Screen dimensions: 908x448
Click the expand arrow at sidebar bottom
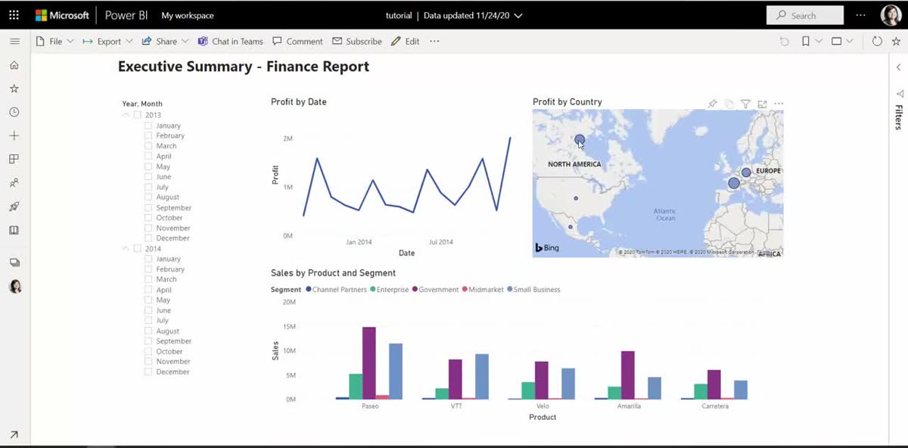tap(14, 434)
